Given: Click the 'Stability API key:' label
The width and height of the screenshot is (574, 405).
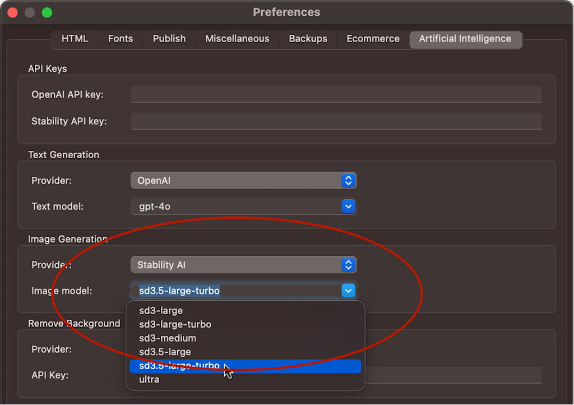Looking at the screenshot, I should pos(69,121).
